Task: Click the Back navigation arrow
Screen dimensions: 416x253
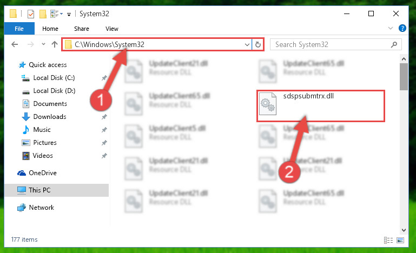Action: 15,44
